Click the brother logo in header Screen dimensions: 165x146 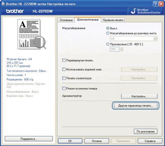point(15,11)
